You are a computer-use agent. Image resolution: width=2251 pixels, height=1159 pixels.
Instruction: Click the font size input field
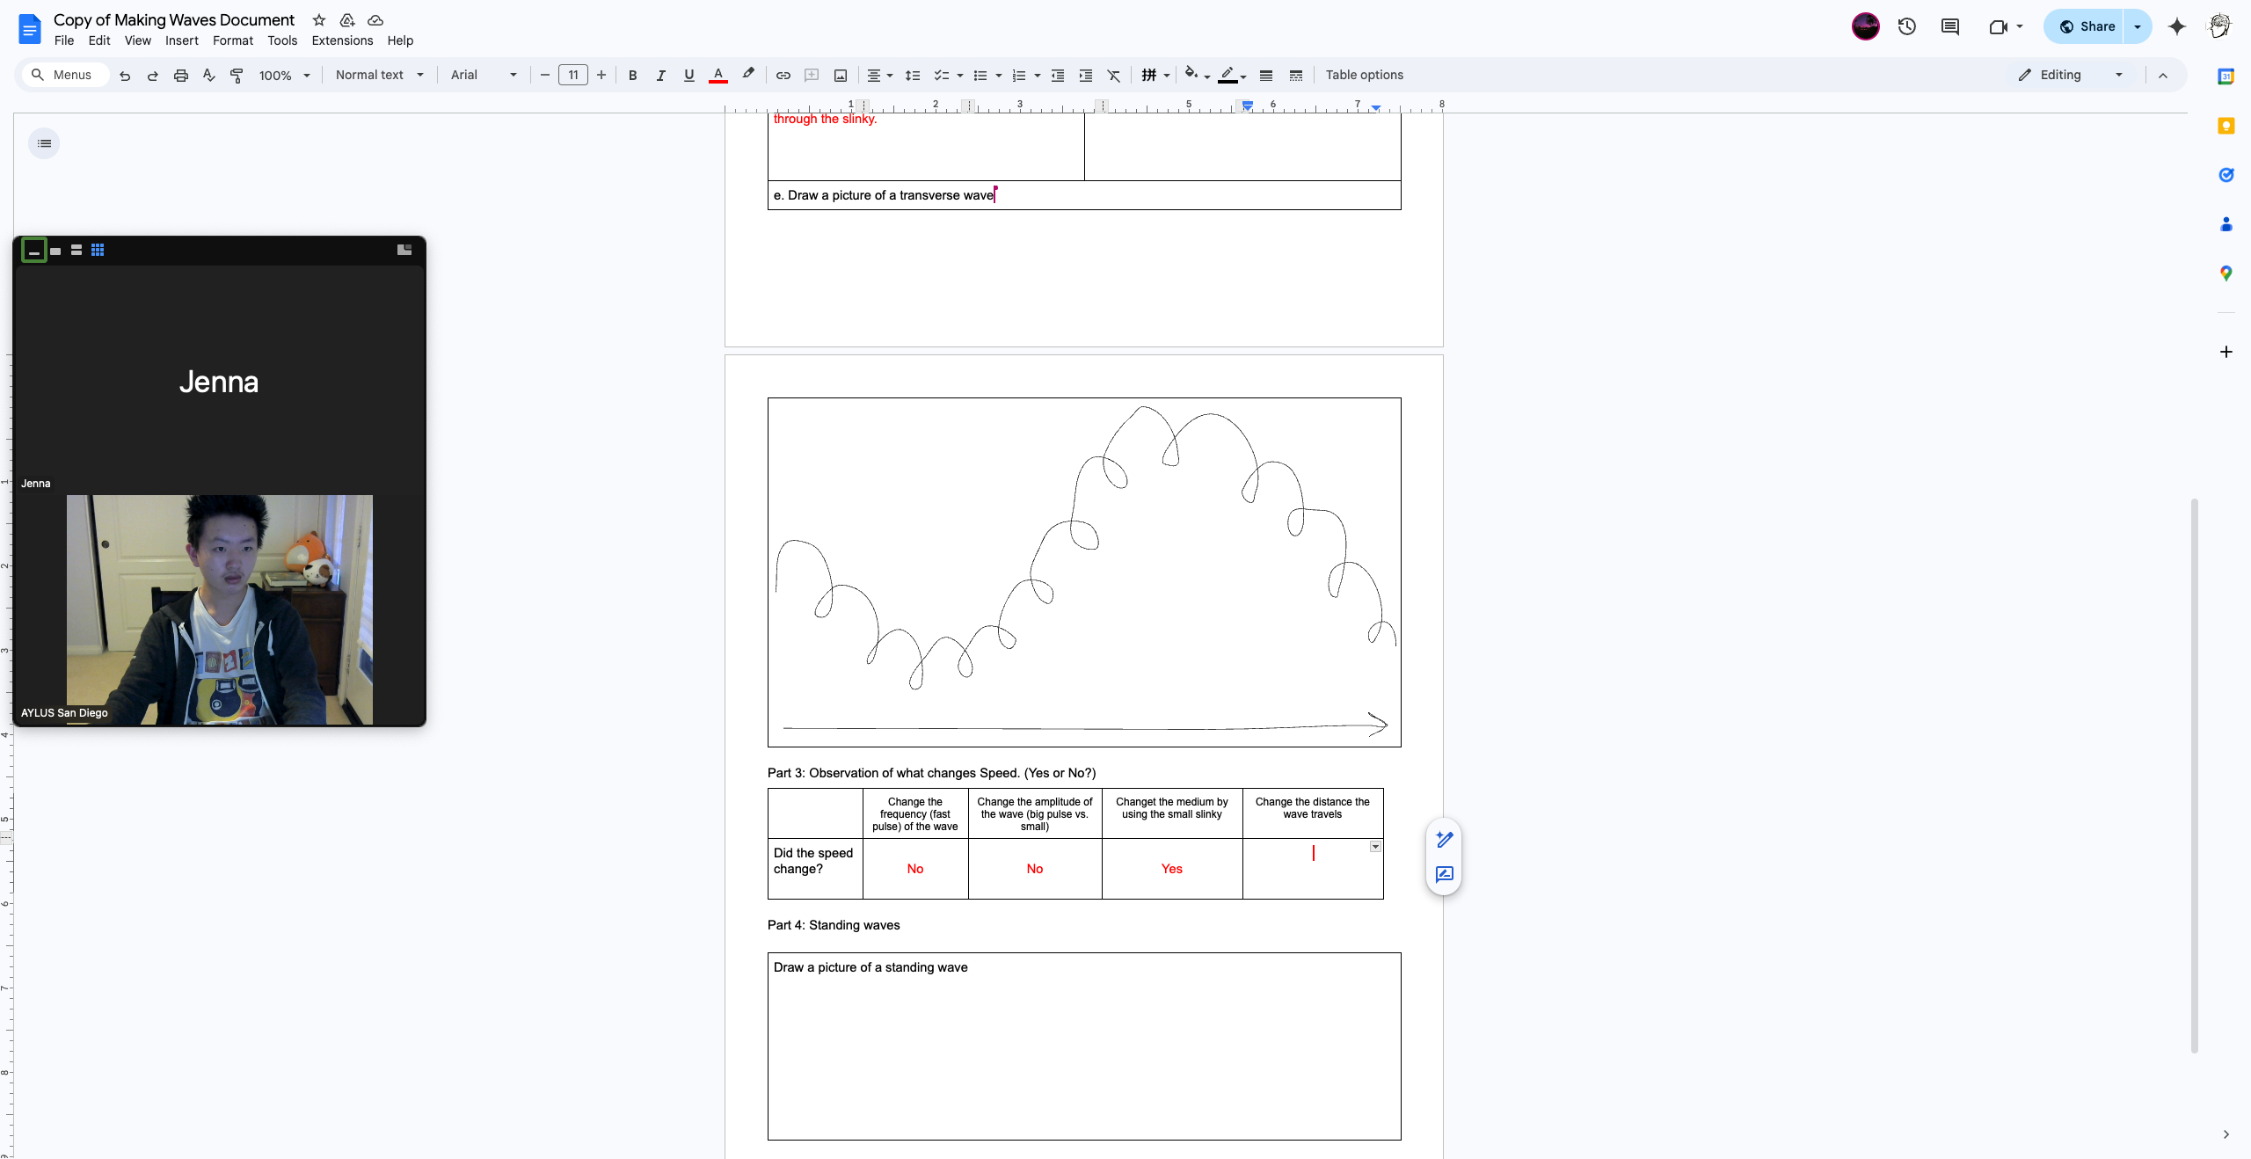tap(573, 75)
